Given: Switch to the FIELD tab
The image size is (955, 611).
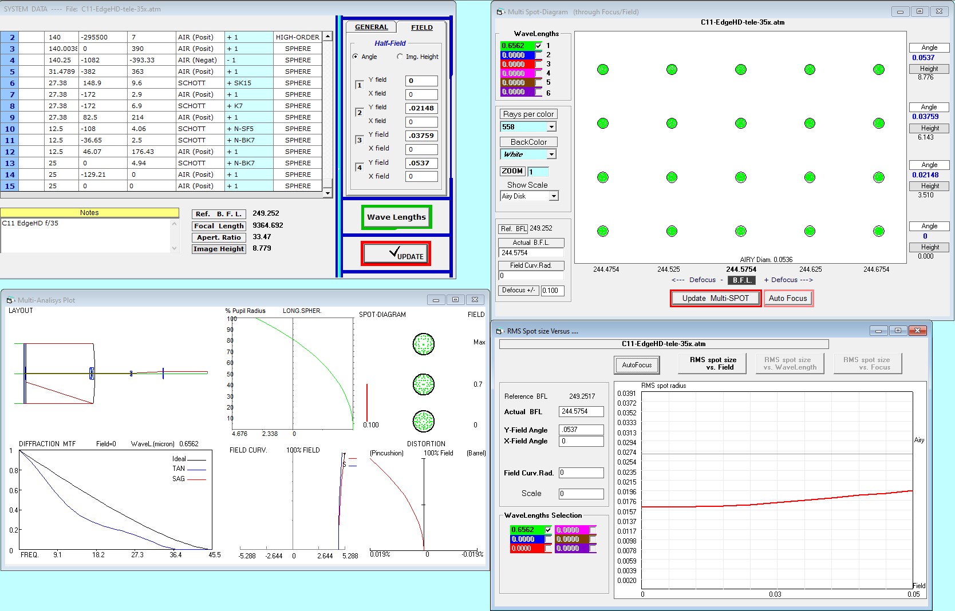Looking at the screenshot, I should 421,27.
